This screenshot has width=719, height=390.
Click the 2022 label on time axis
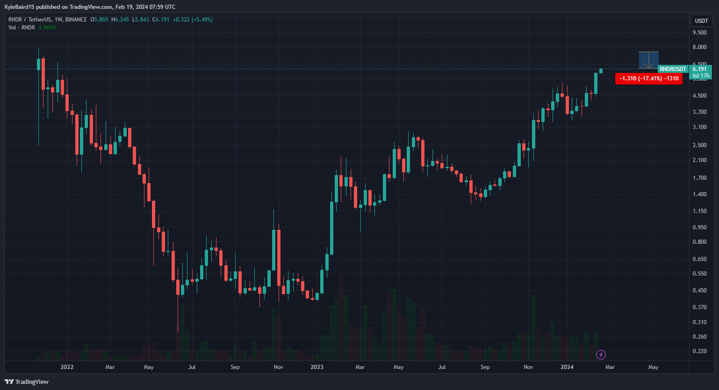point(67,367)
